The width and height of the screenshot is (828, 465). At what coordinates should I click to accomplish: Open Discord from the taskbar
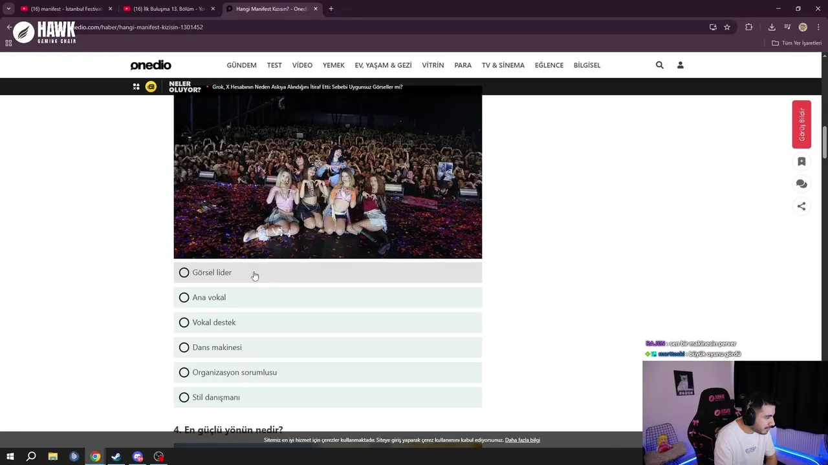138,457
